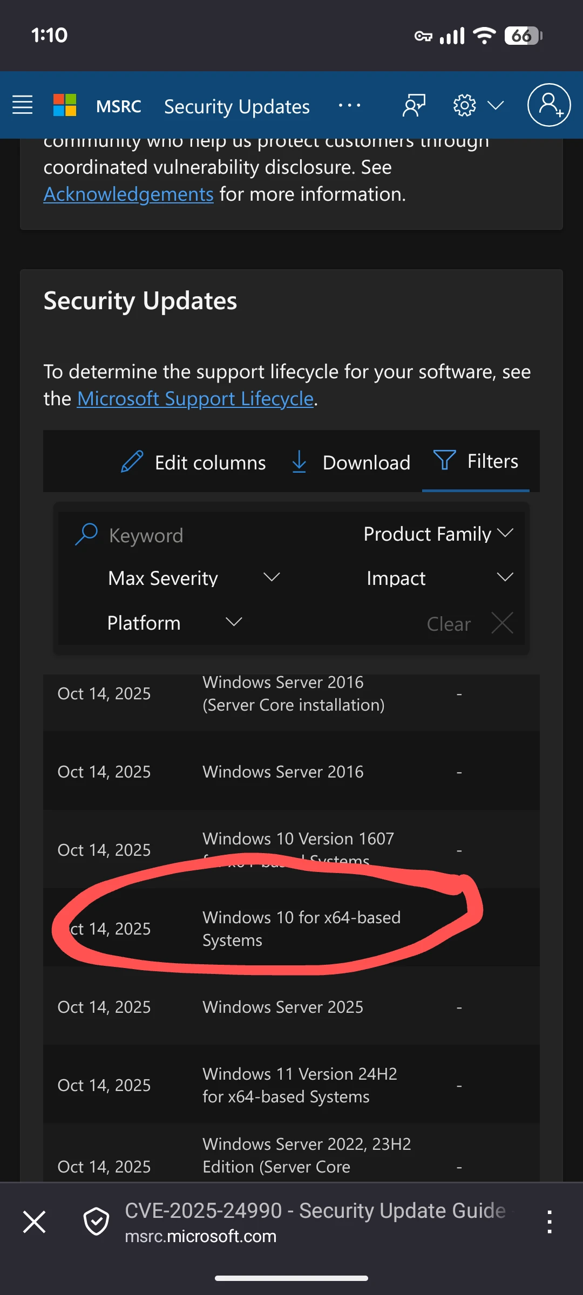Image resolution: width=583 pixels, height=1295 pixels.
Task: Open the Acknowledgements link
Action: tap(128, 194)
